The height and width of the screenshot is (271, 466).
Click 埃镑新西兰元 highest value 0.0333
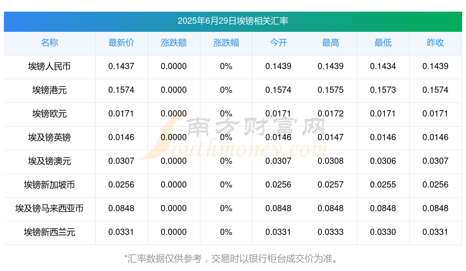pos(330,232)
